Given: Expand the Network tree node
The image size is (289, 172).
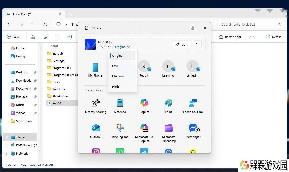Looking at the screenshot, I should pos(7,154).
